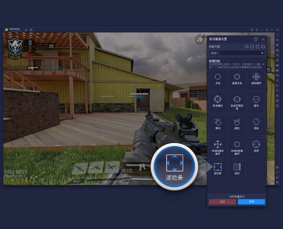Viewport: 283px width, 229px height.
Task: Open the BlueStacks hamburger menu in title bar
Action: 257,30
